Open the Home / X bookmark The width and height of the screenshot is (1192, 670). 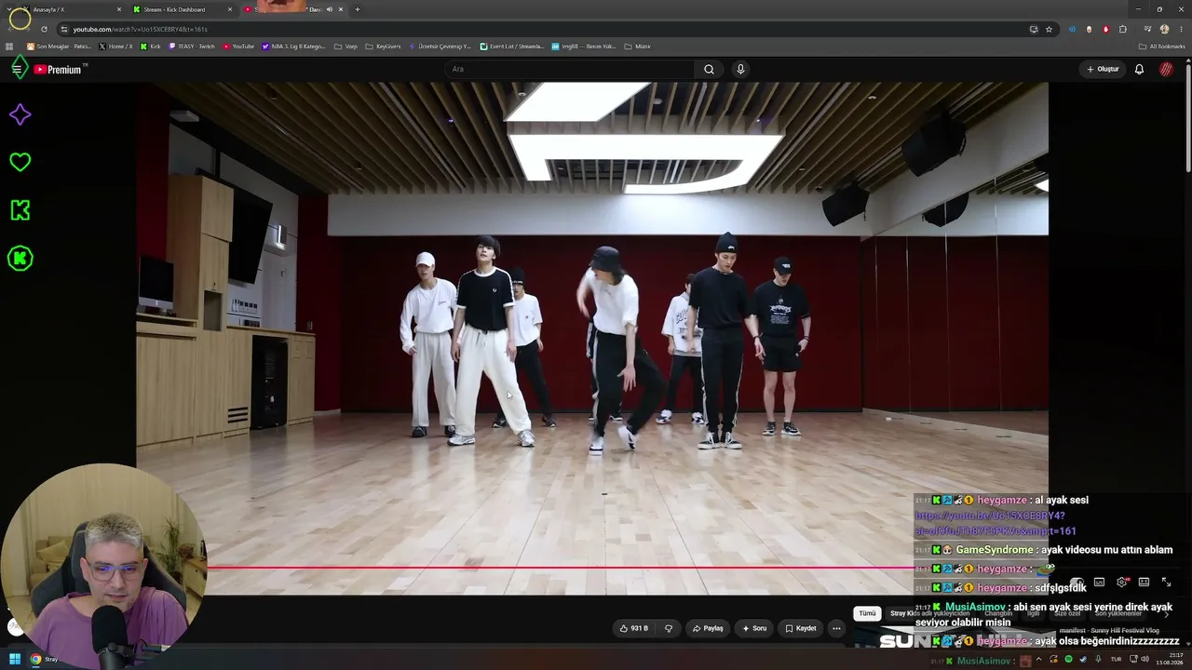115,47
